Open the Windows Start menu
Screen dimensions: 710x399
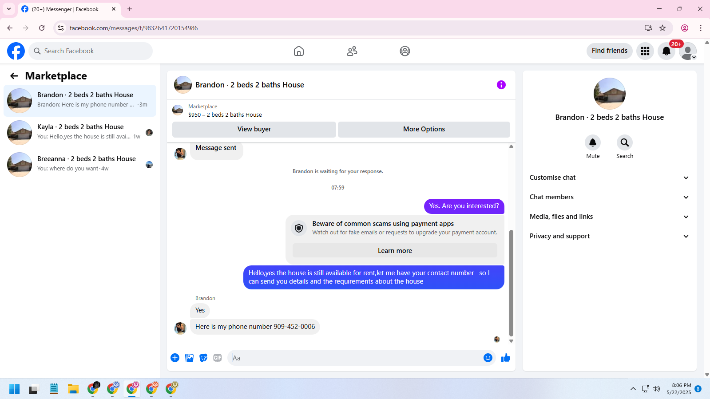pyautogui.click(x=14, y=389)
